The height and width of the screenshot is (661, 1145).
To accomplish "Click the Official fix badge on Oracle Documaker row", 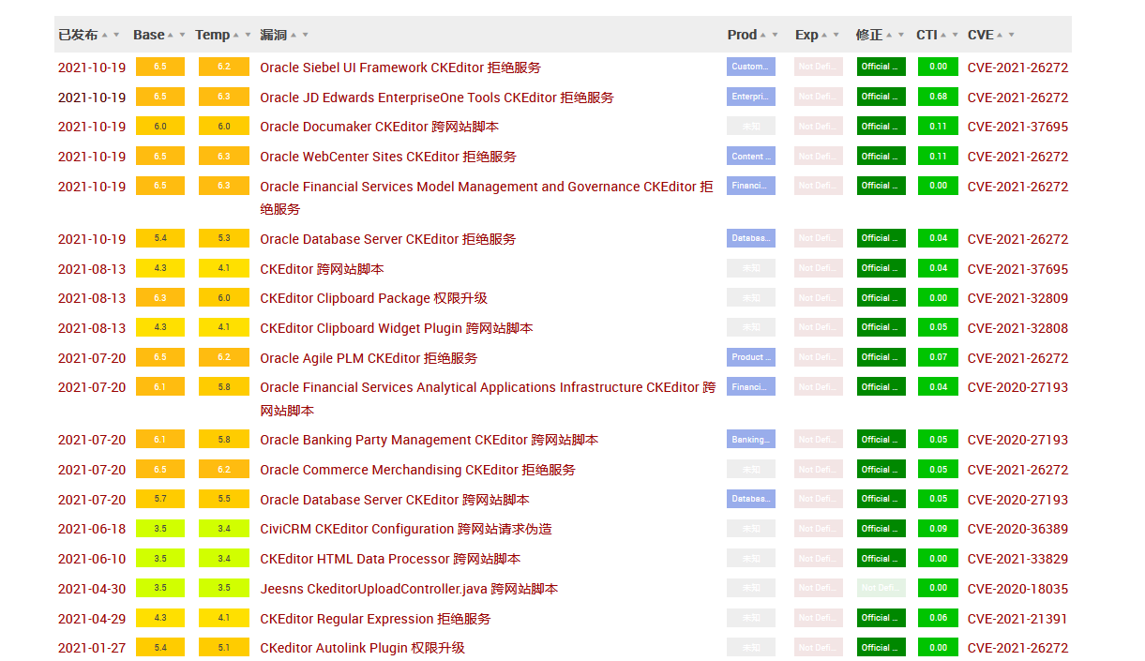I will pyautogui.click(x=881, y=125).
